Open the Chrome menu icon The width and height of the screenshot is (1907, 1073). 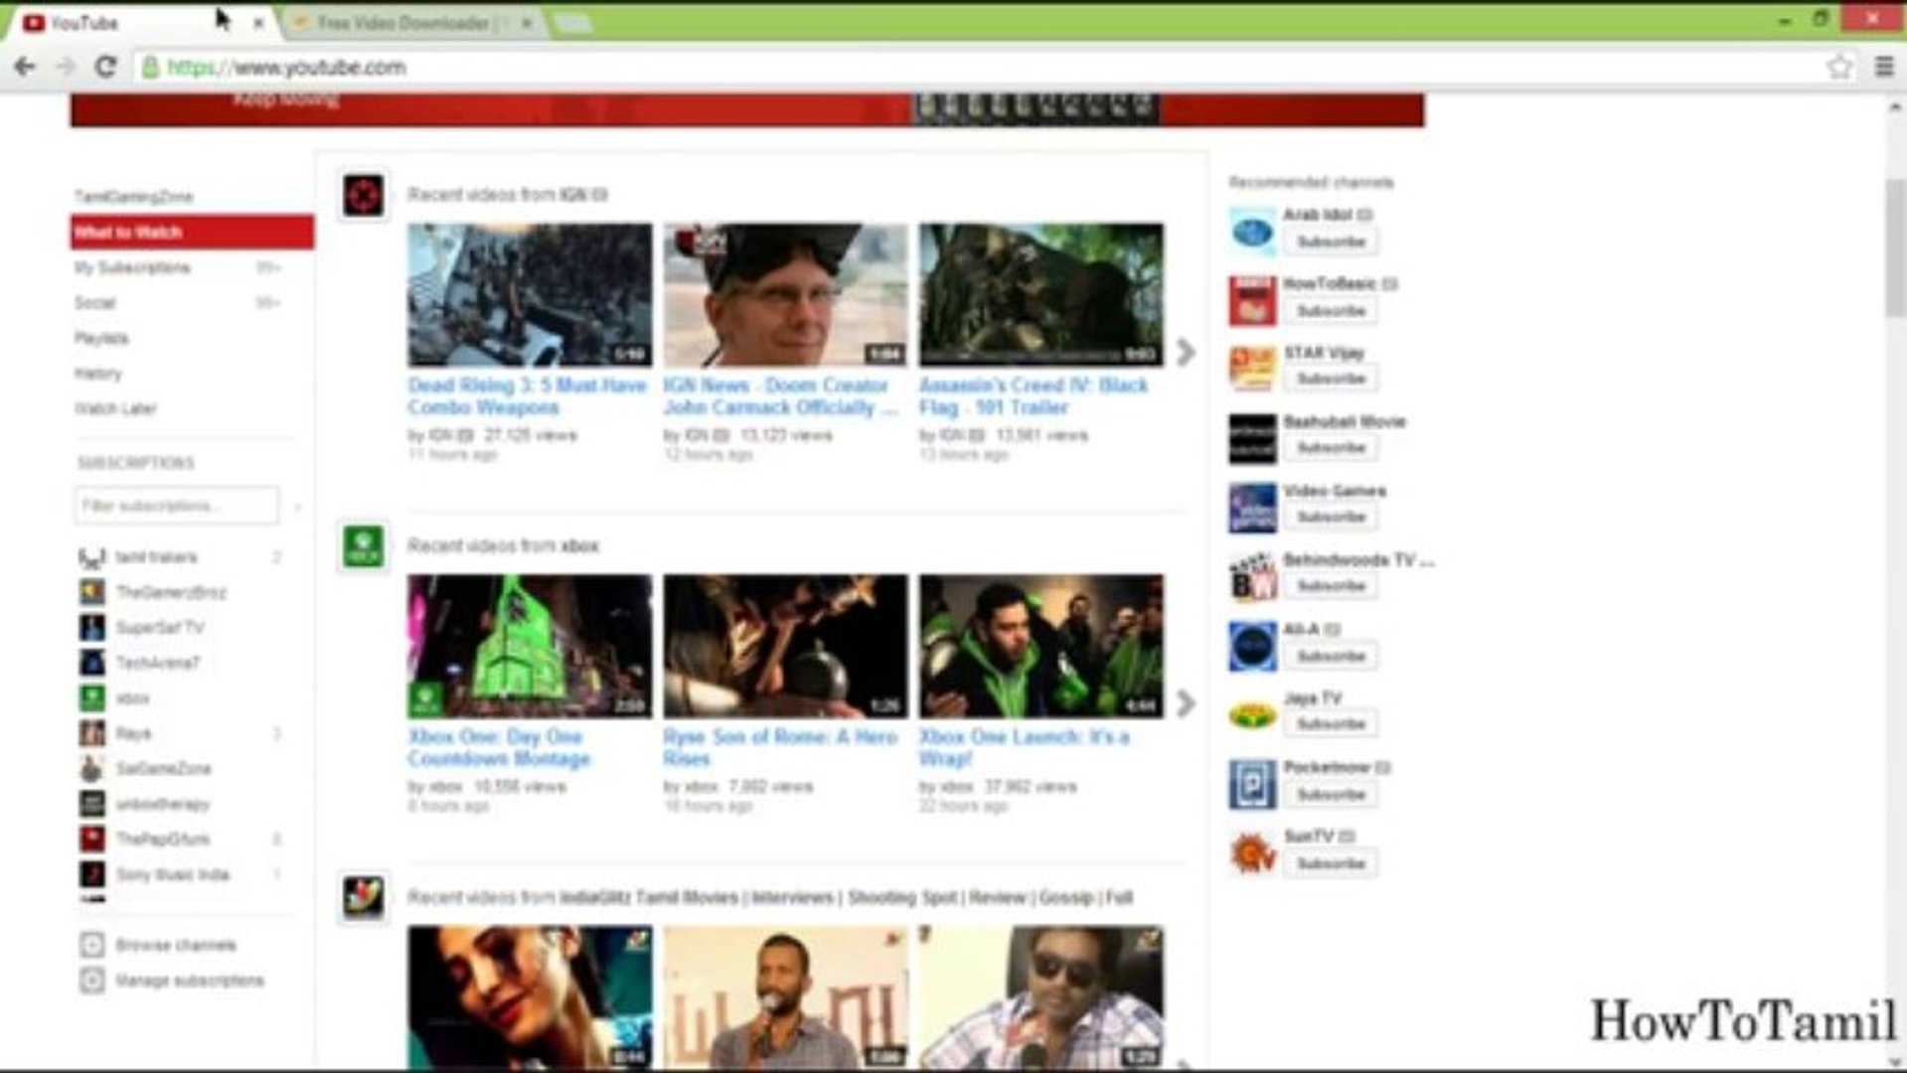[x=1883, y=67]
